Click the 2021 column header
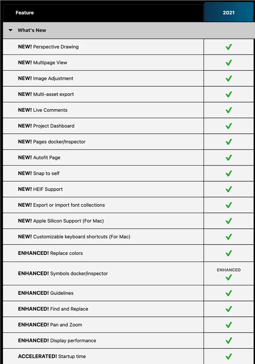Screen dimensions: 255x364 (229, 13)
